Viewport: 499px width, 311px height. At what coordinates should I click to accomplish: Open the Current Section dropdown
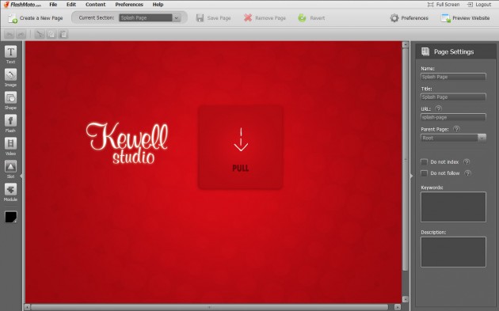pos(150,18)
